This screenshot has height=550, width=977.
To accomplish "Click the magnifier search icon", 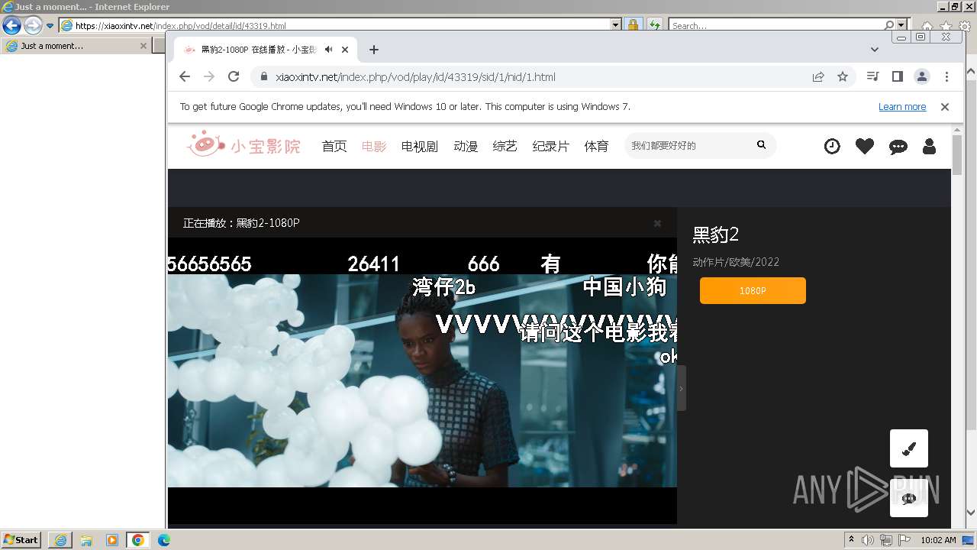I will 761,144.
